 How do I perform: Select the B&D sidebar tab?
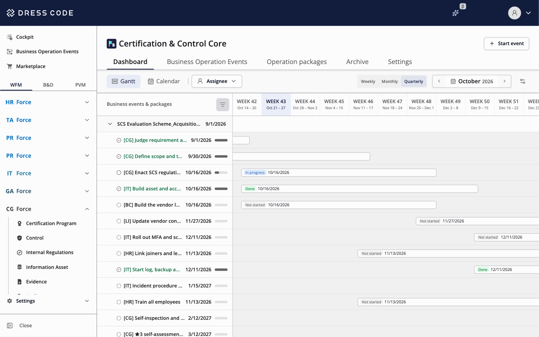(x=48, y=85)
